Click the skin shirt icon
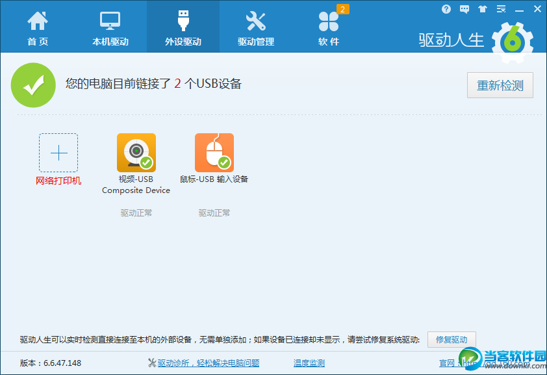This screenshot has height=375, width=547. (483, 9)
